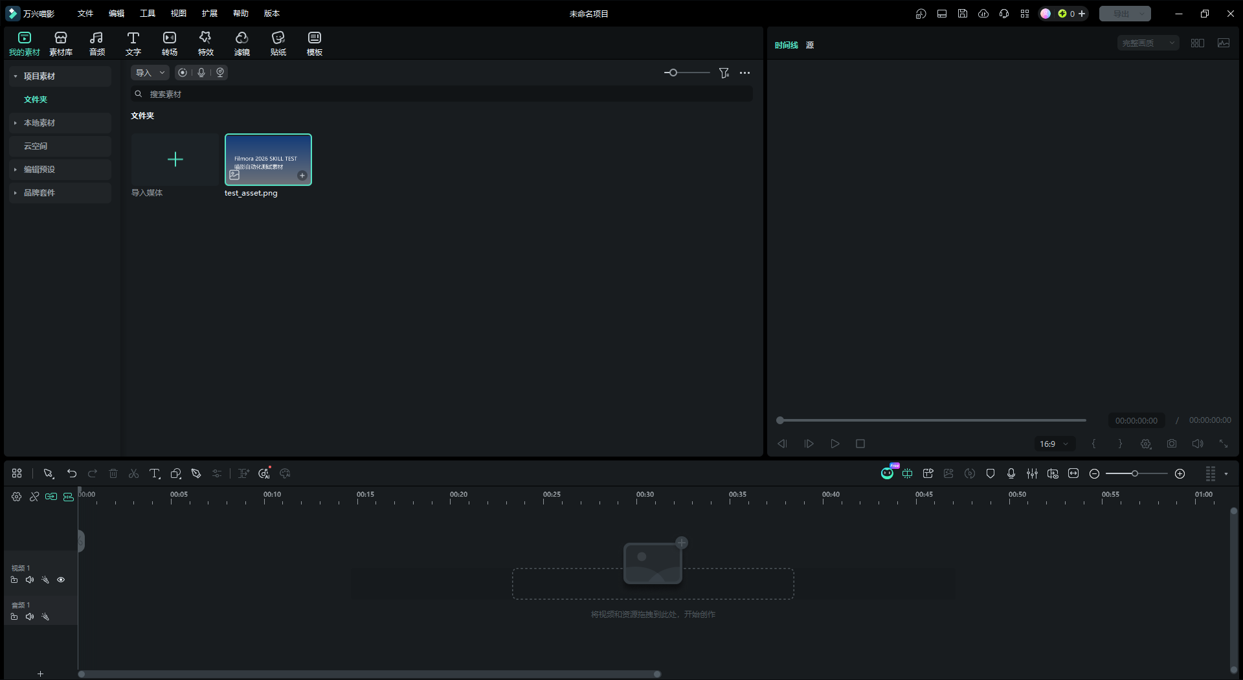The width and height of the screenshot is (1243, 680).
Task: Open the 贴纸 stickers panel
Action: (278, 43)
